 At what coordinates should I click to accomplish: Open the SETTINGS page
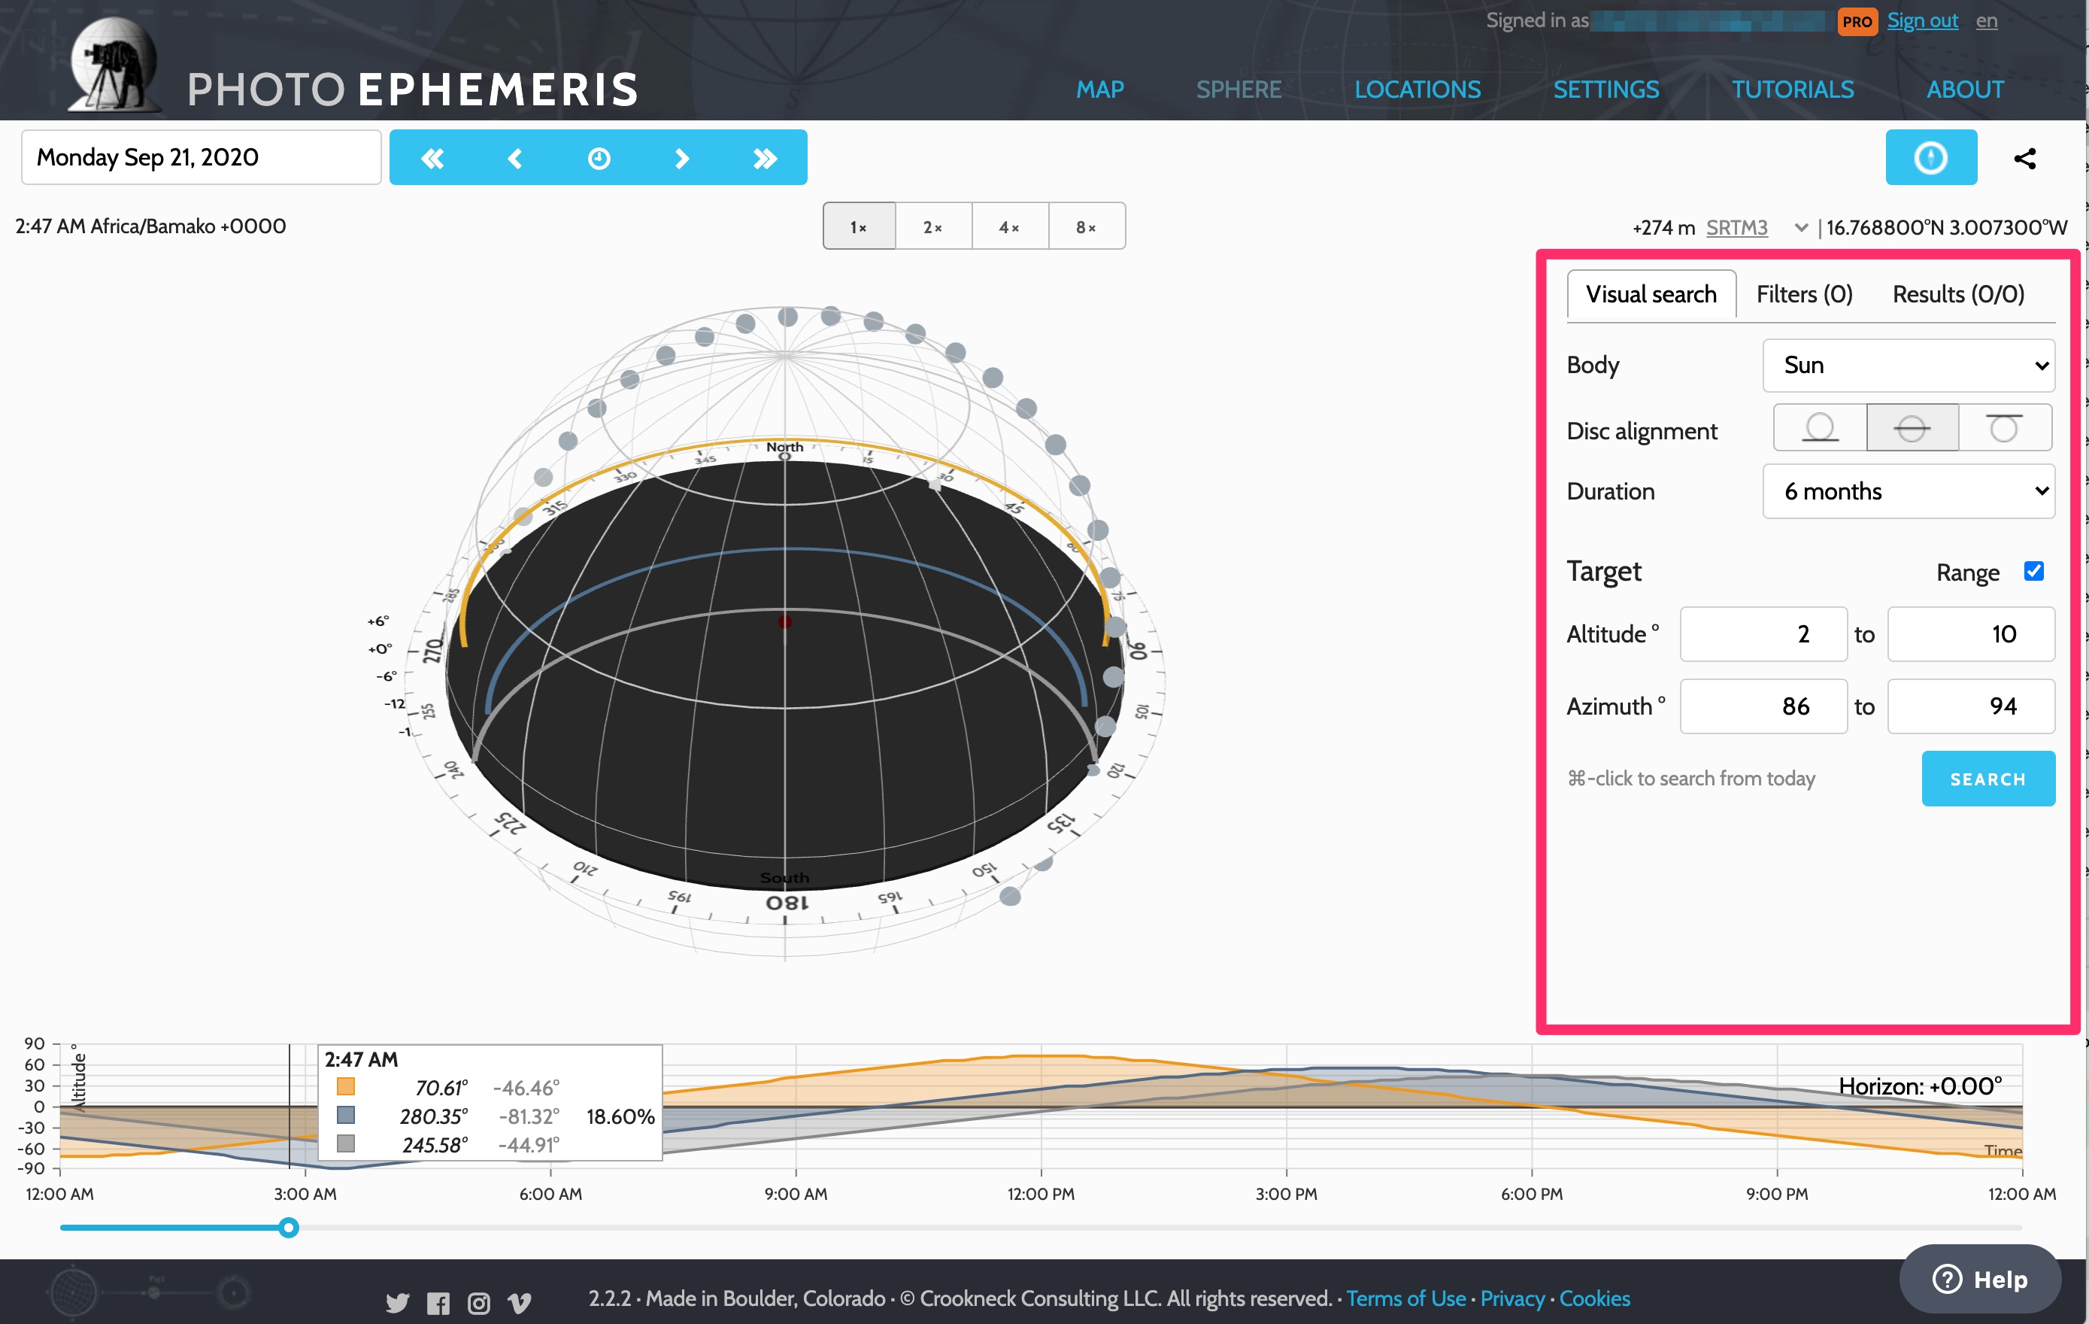[1605, 90]
